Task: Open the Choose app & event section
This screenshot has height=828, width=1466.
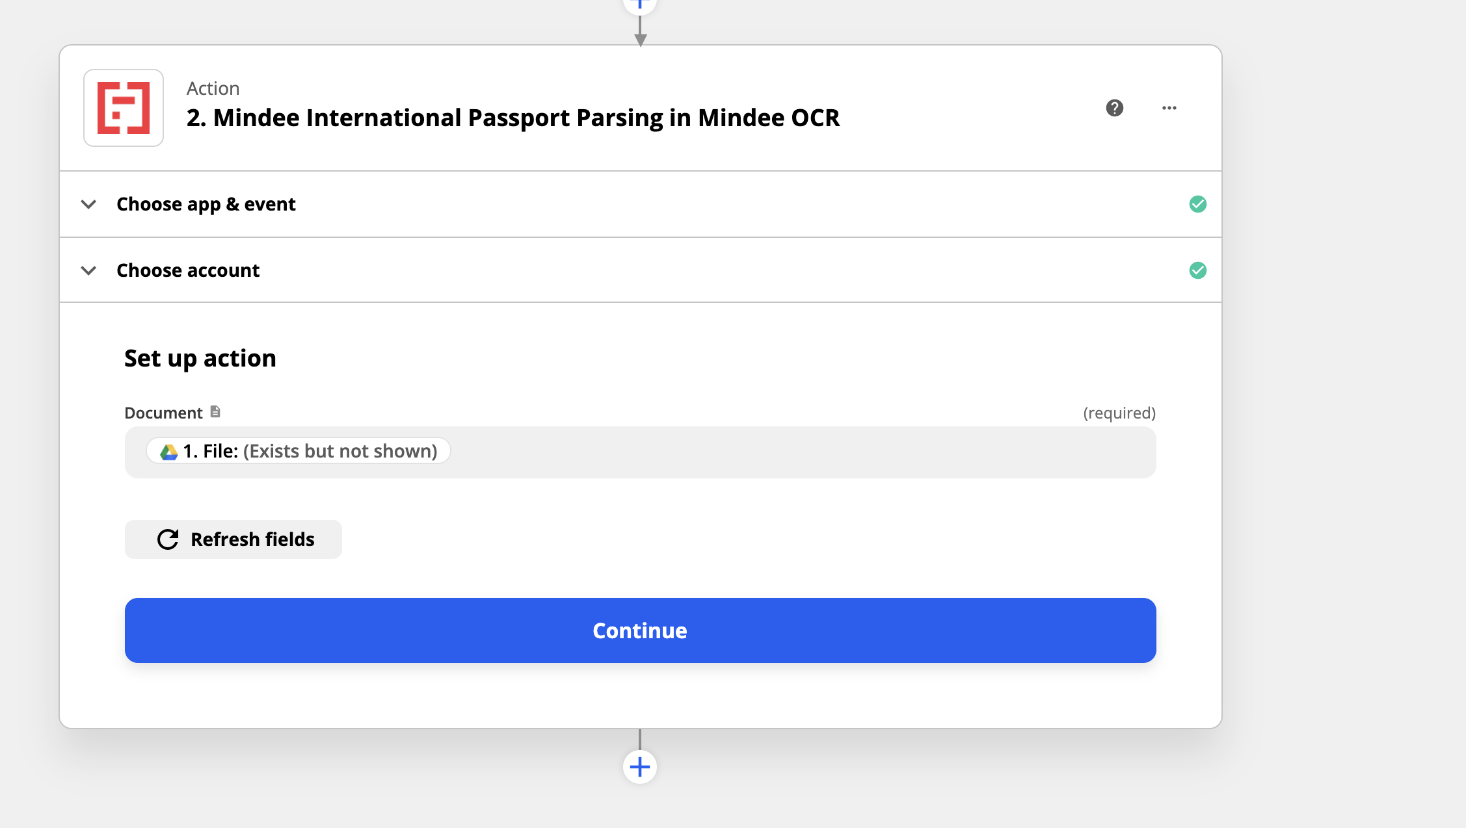Action: click(x=206, y=204)
